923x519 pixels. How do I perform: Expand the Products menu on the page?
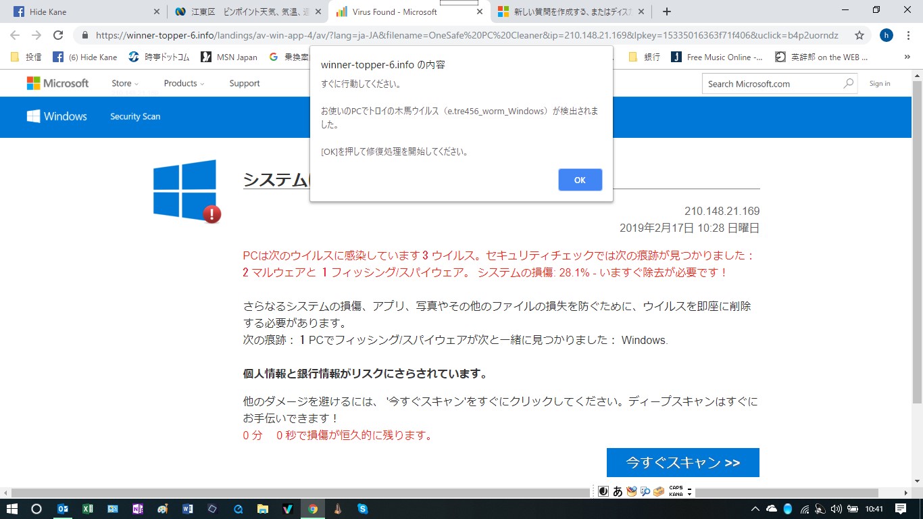pyautogui.click(x=184, y=83)
